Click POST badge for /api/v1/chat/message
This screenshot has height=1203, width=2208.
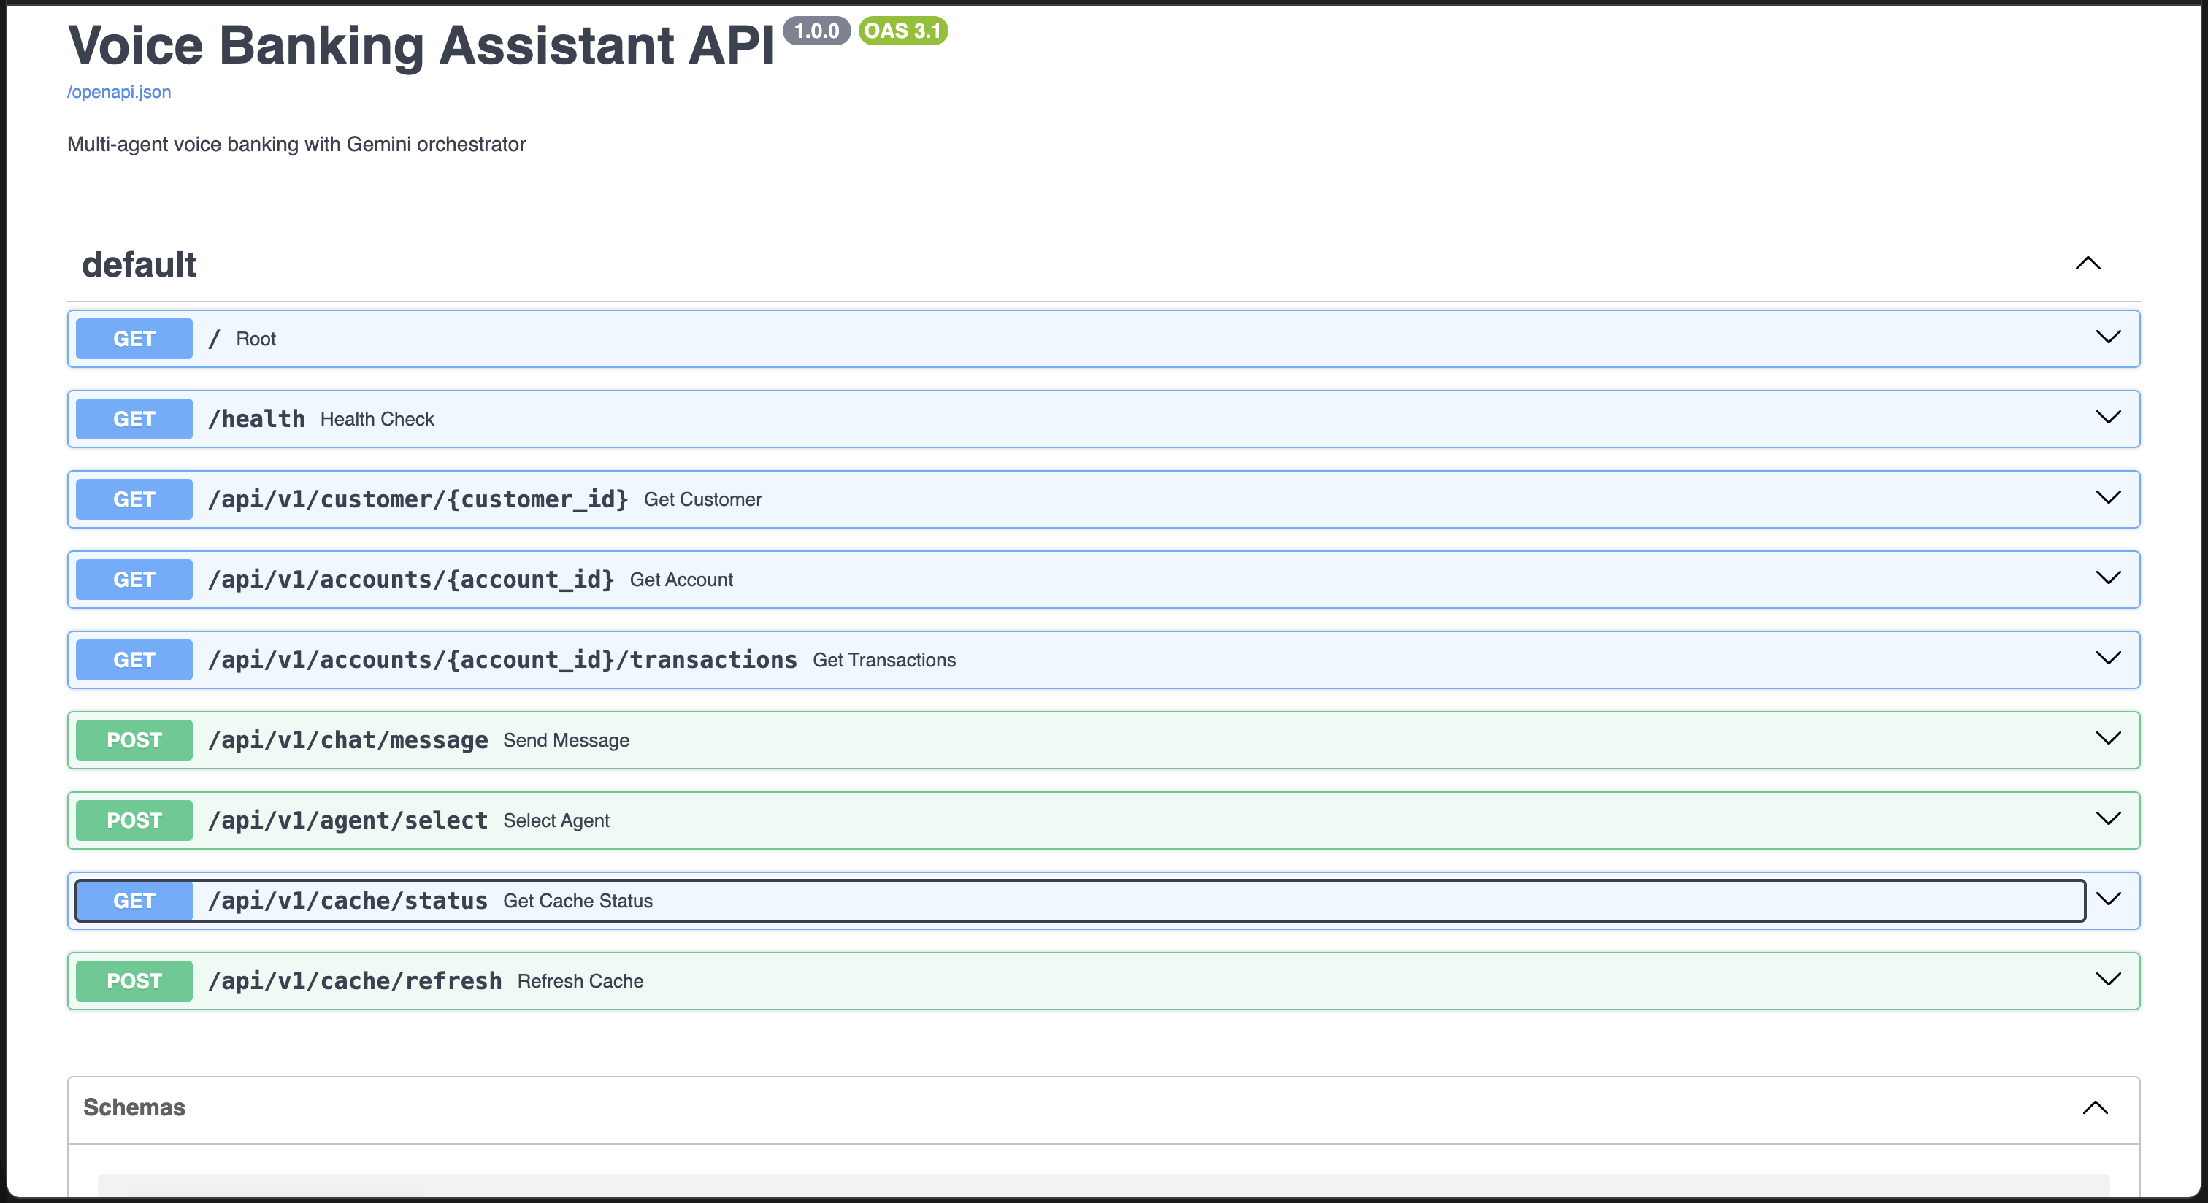point(134,740)
